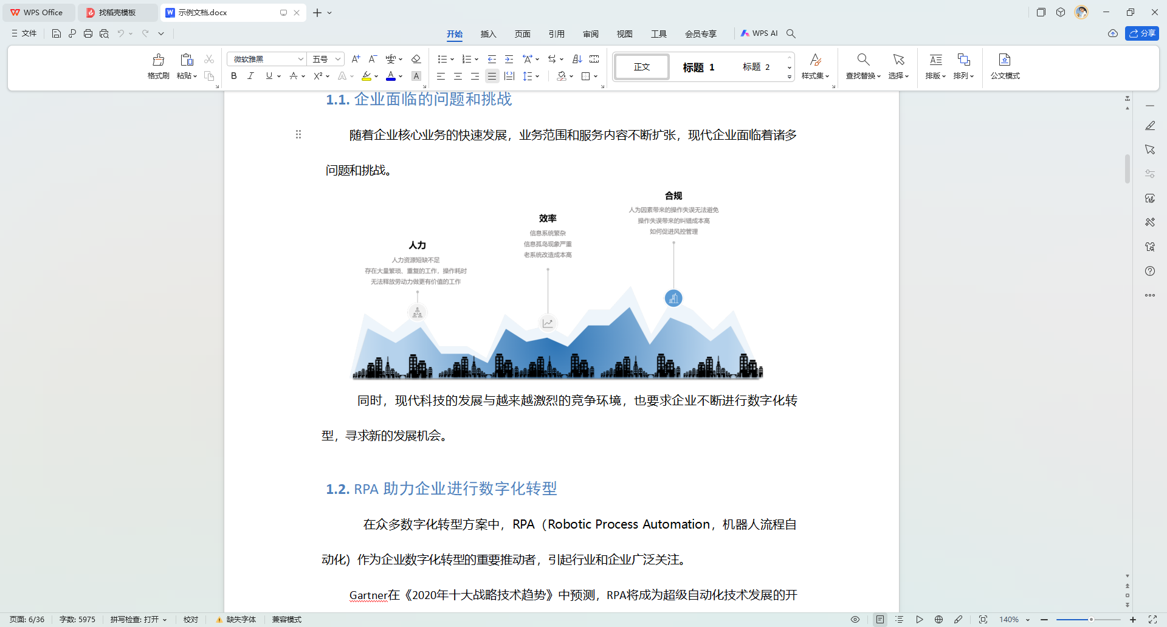Image resolution: width=1167 pixels, height=627 pixels.
Task: Increase font size with A+ icon
Action: pos(356,59)
